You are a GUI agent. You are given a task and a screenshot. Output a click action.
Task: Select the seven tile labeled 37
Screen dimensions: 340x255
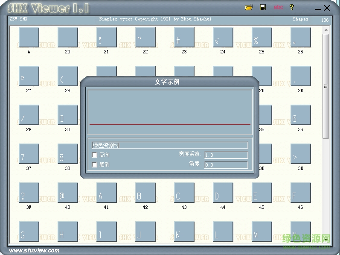click(x=29, y=154)
